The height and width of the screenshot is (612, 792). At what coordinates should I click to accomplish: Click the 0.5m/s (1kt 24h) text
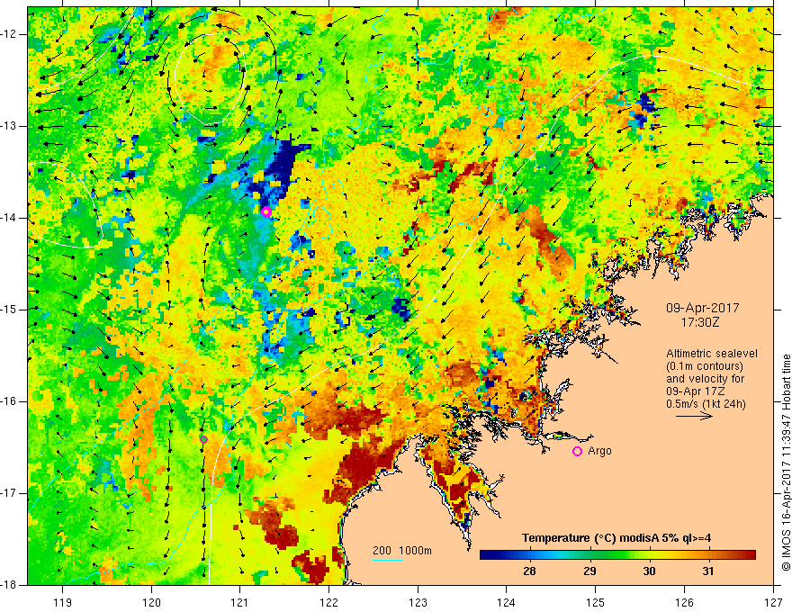[x=706, y=404]
